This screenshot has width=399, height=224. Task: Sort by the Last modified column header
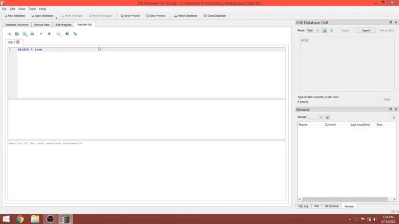pos(360,124)
